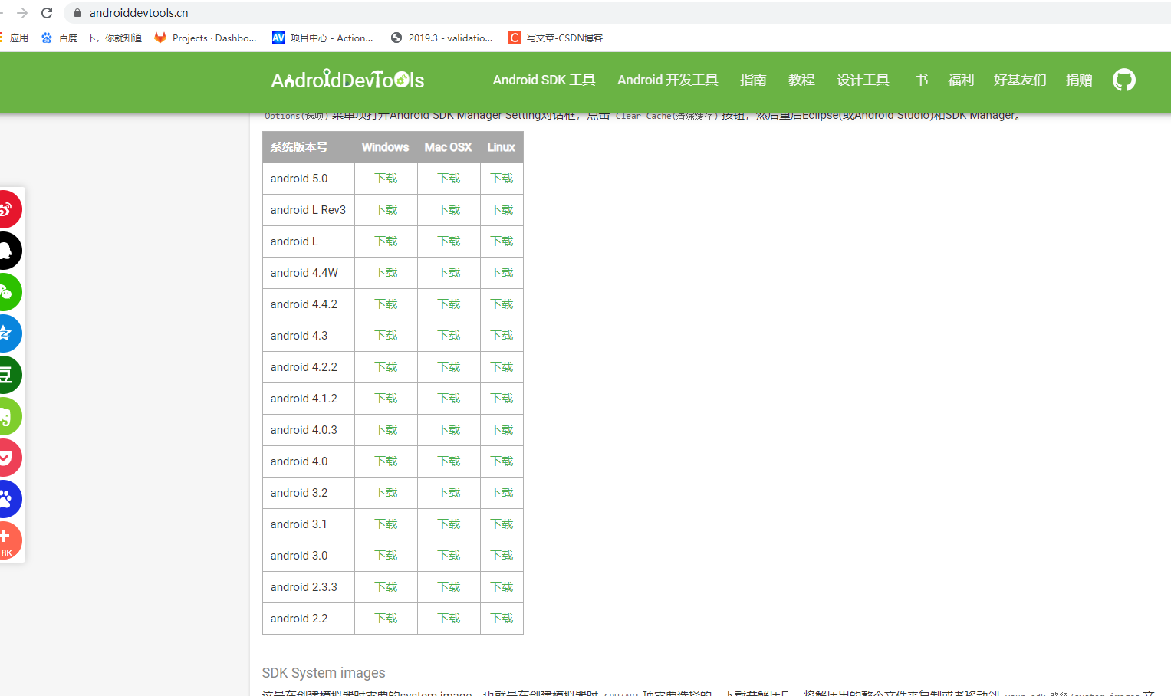Open the 好基友们 menu item
The width and height of the screenshot is (1171, 696).
(x=1020, y=80)
